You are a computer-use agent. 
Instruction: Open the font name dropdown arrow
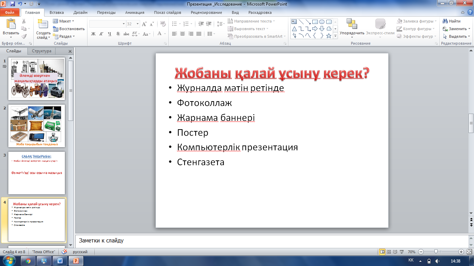pos(124,24)
